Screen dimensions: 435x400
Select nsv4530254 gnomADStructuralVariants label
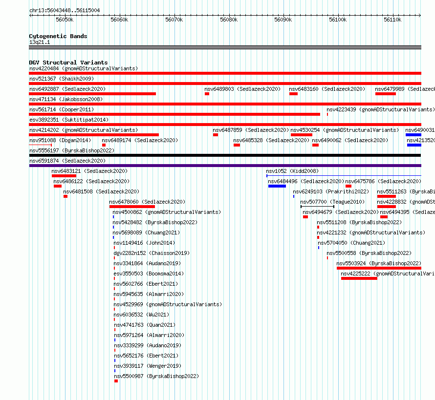point(345,130)
